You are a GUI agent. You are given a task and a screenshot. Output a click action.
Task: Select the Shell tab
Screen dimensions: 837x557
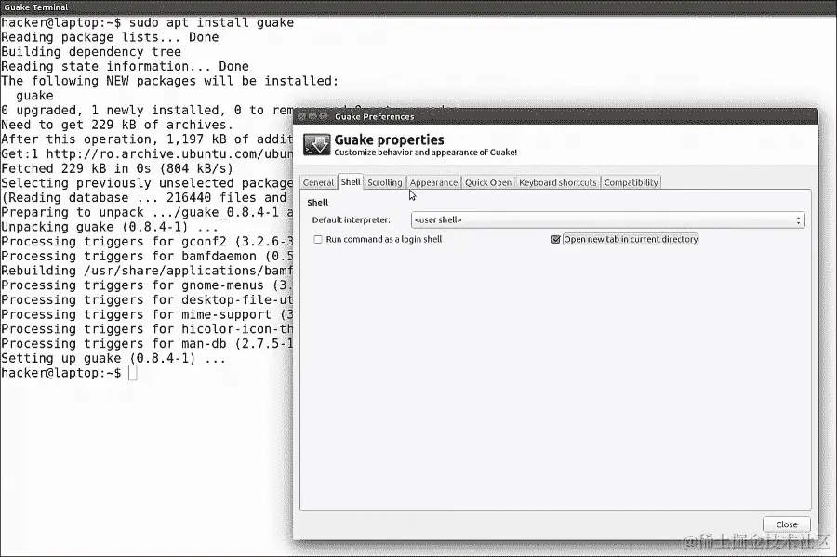click(351, 181)
